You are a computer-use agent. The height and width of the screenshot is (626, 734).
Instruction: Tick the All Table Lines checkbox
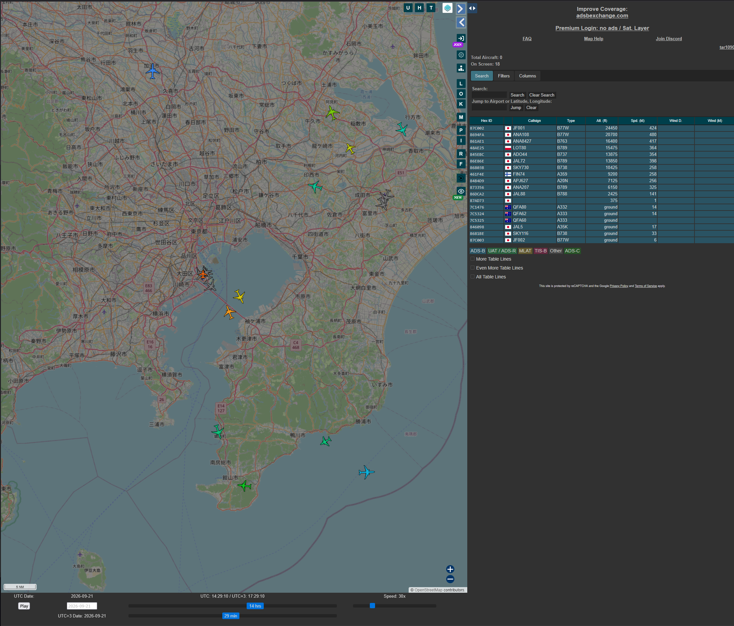[473, 277]
